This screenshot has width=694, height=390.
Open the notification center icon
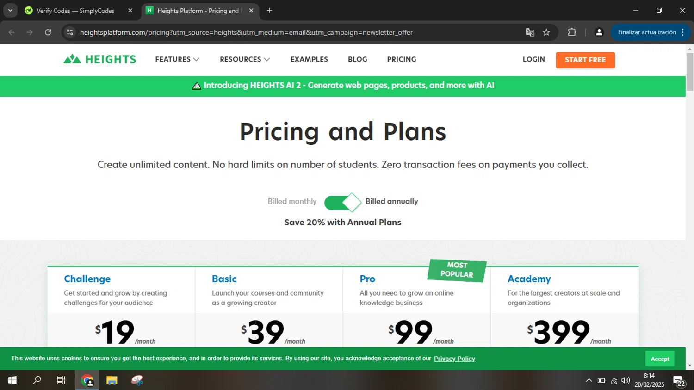pyautogui.click(x=679, y=381)
